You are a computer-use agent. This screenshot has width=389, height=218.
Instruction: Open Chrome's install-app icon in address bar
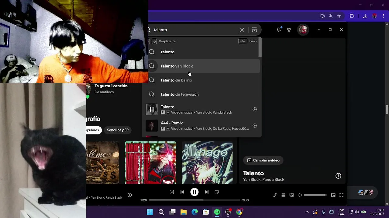322,16
